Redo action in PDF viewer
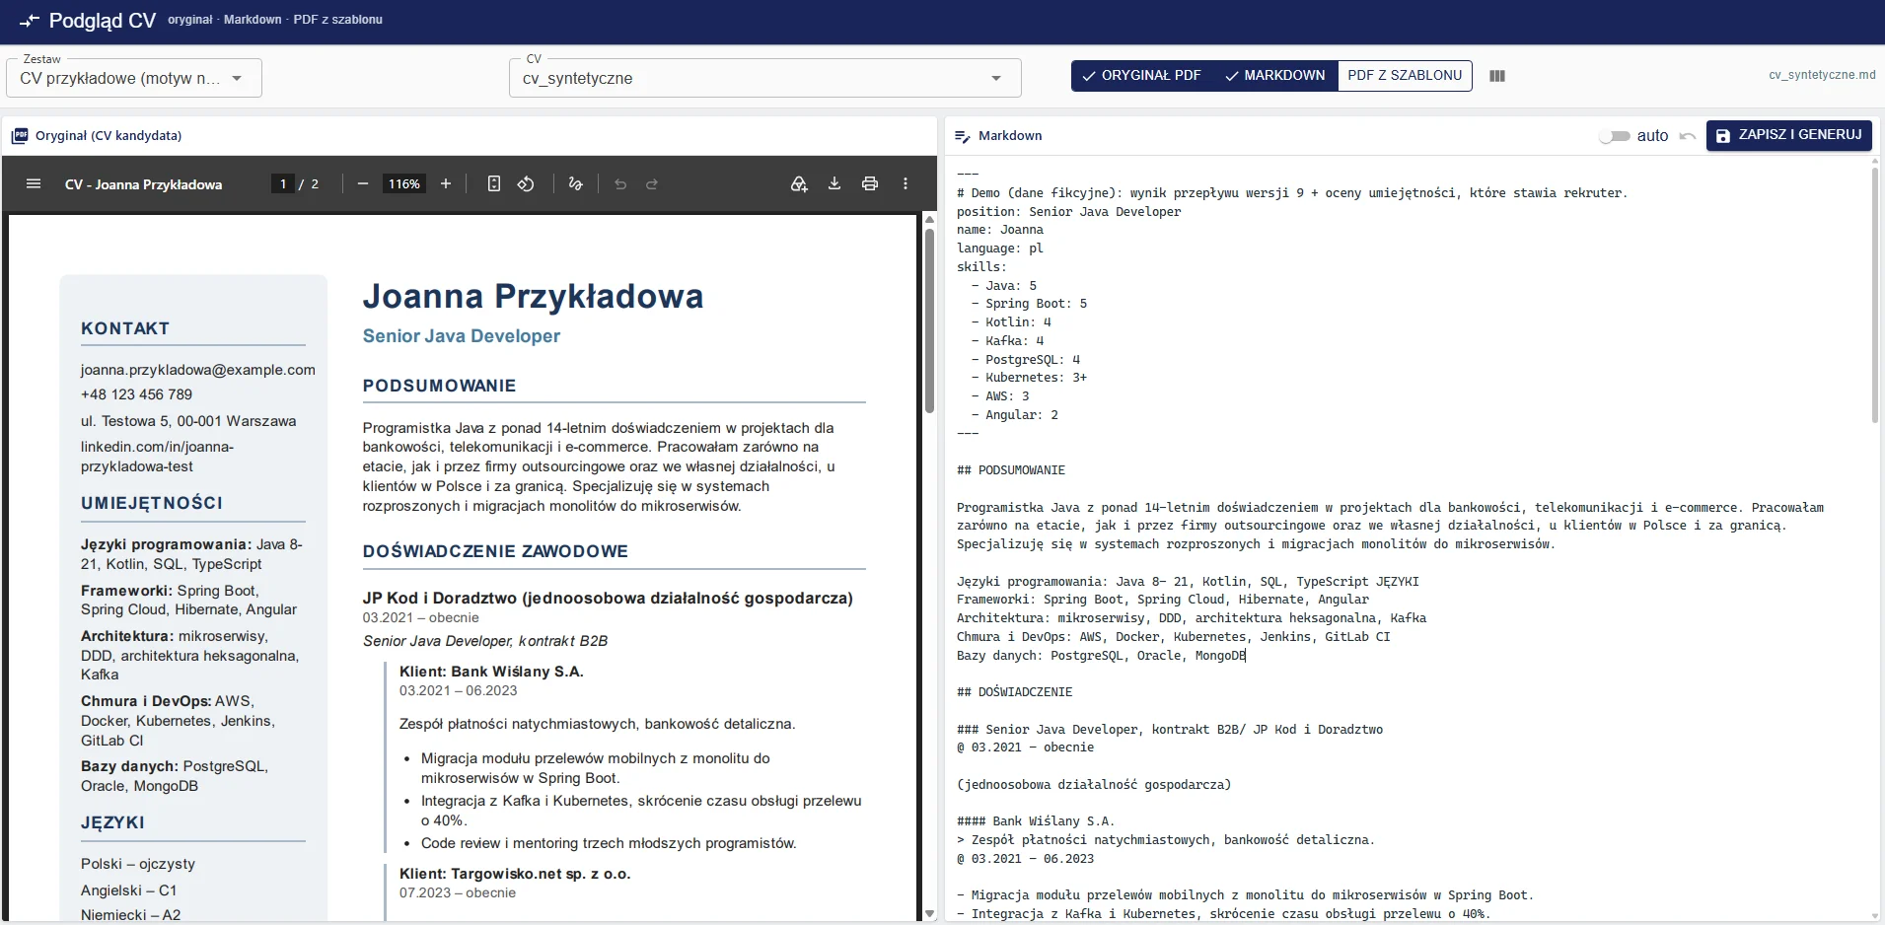 pos(652,184)
